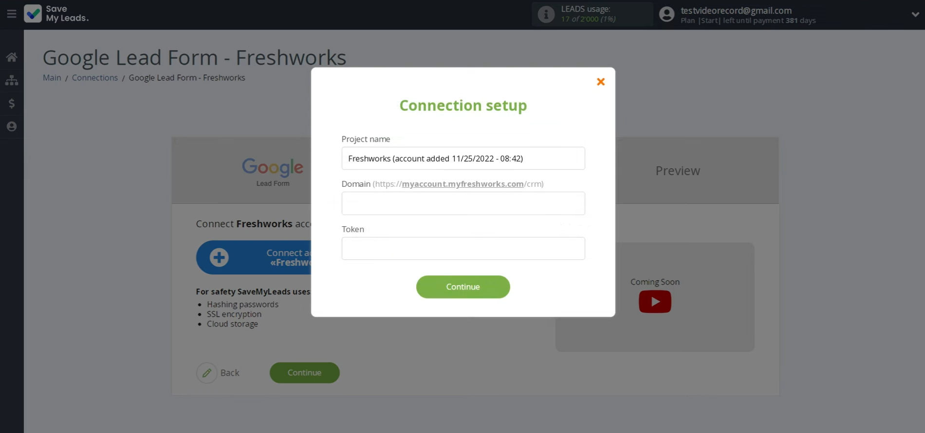Click the Connection setup heading
The height and width of the screenshot is (433, 925).
coord(463,106)
